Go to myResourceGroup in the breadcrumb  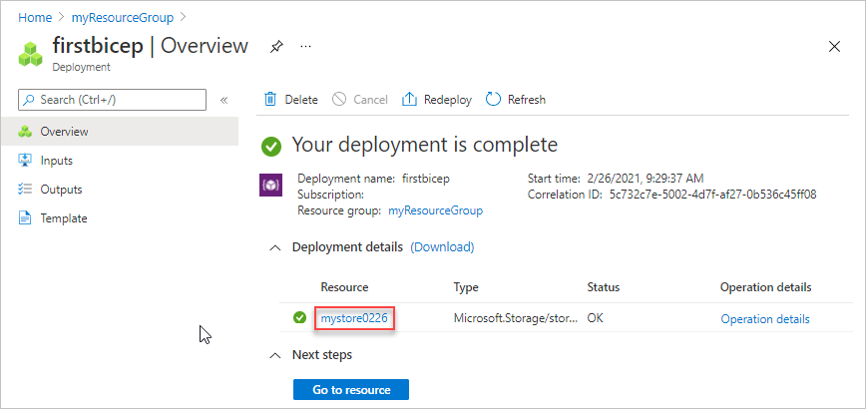(x=124, y=16)
